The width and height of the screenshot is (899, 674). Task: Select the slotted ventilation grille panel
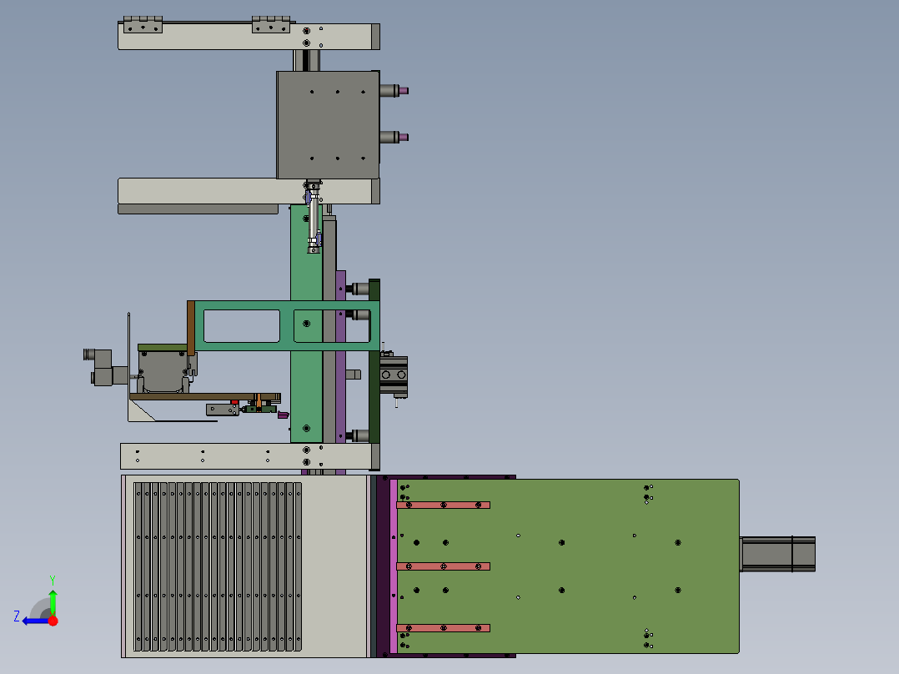[218, 566]
